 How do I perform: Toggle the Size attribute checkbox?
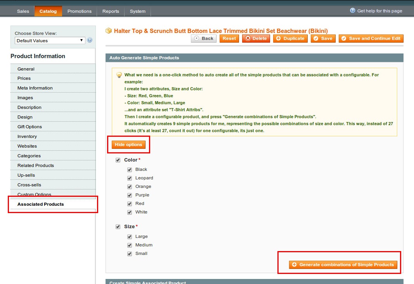[118, 227]
